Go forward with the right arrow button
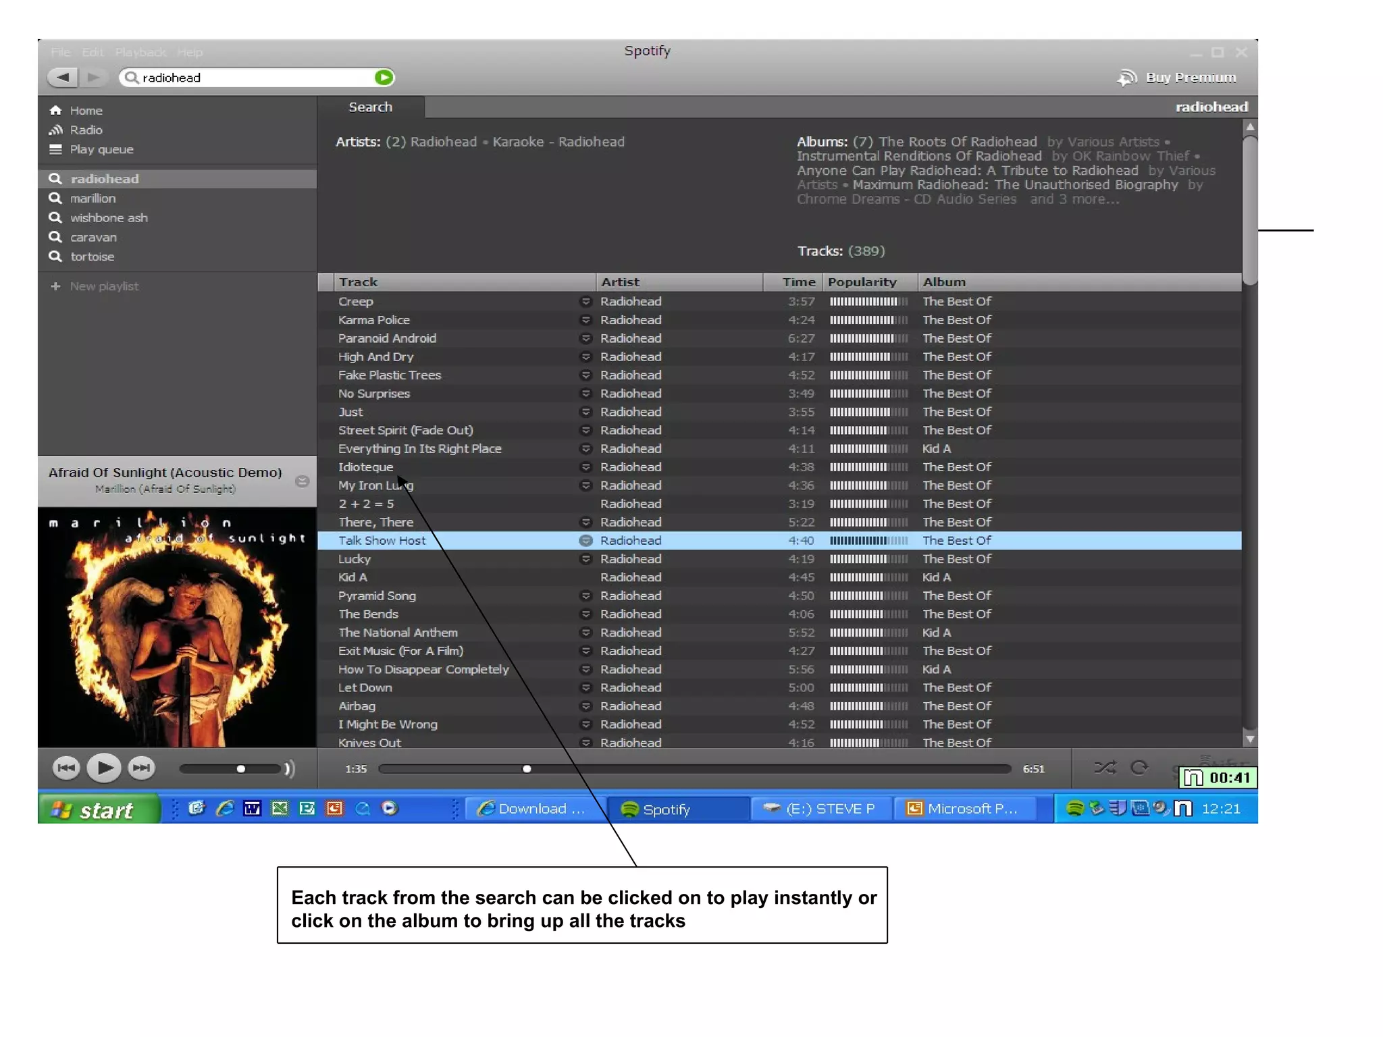 (93, 78)
